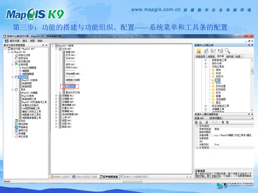258x193 pixels.
Task: Click the categorized view icon in property toolbar
Action: pos(196,122)
